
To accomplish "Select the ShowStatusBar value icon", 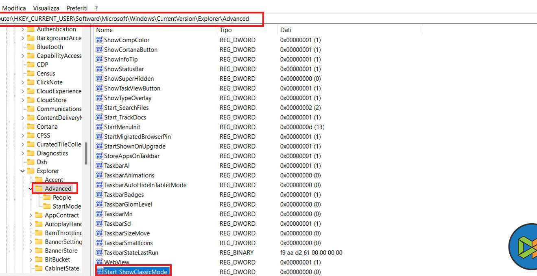I will click(x=99, y=69).
